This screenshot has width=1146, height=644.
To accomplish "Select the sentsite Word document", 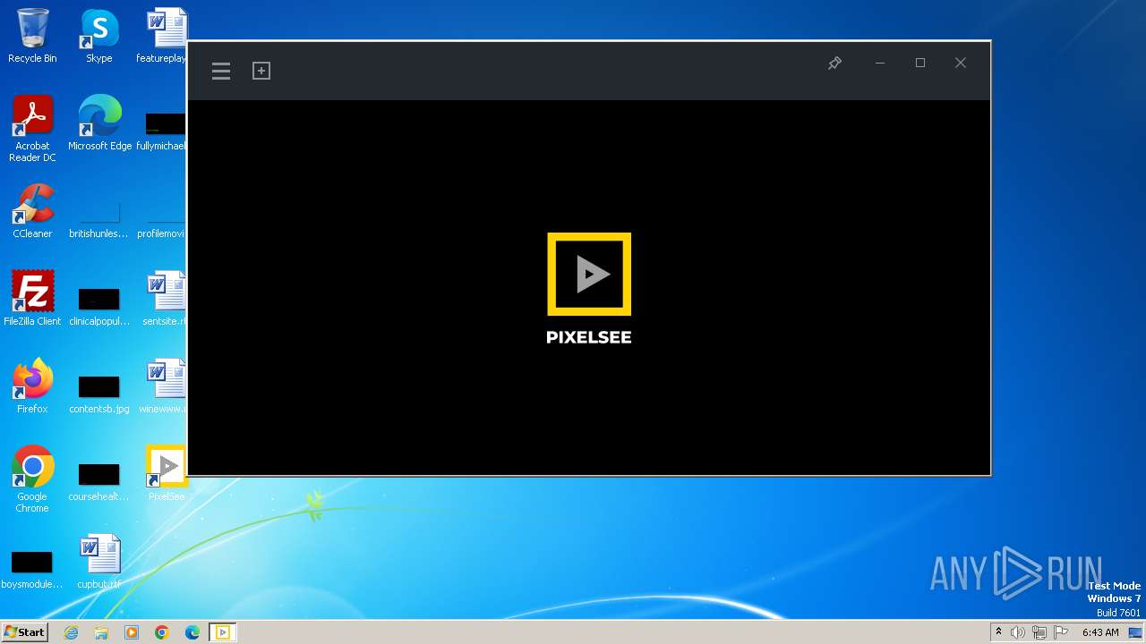I will click(166, 299).
